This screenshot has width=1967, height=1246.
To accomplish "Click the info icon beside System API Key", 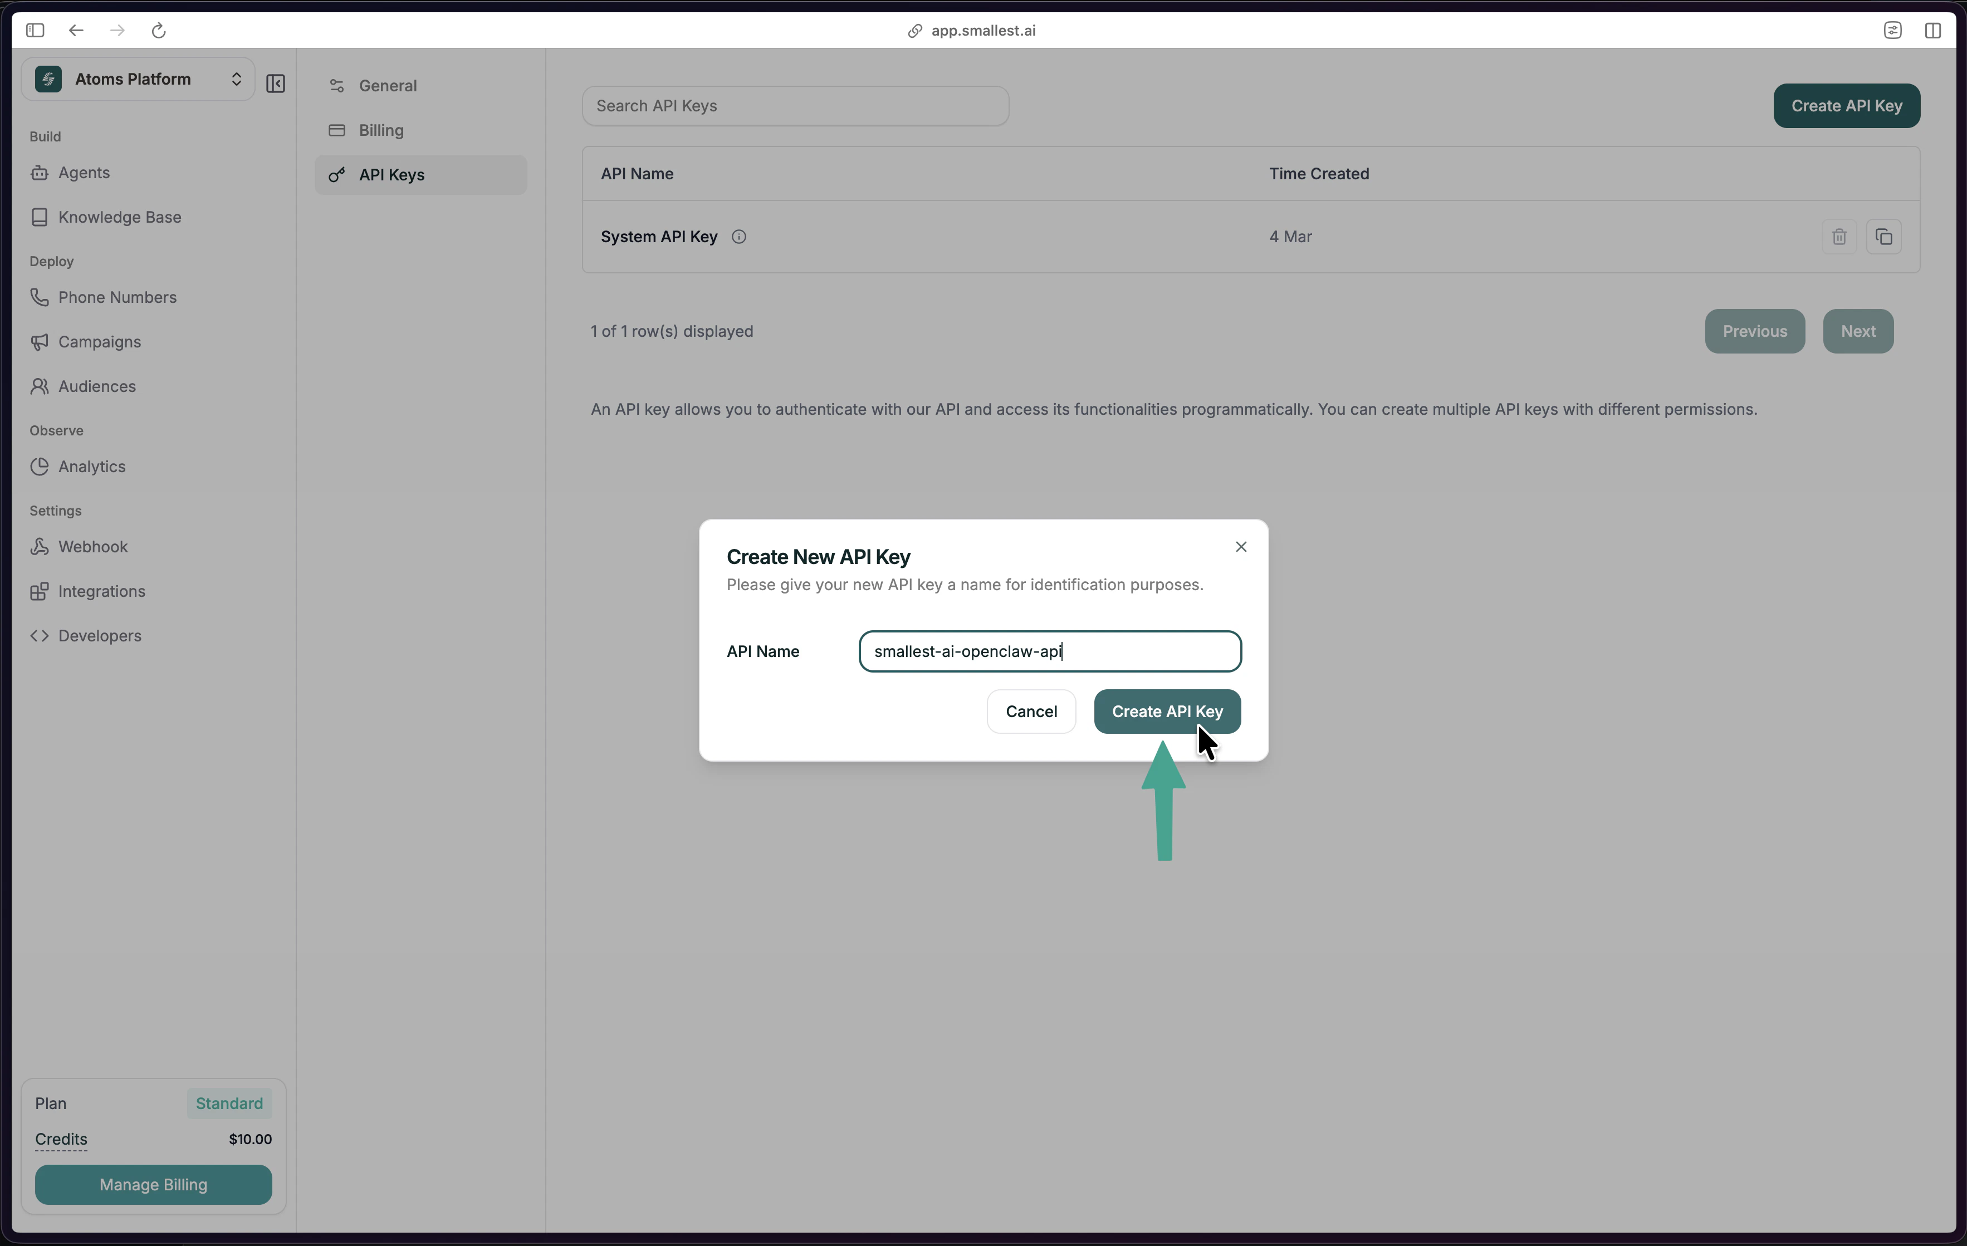I will (739, 236).
